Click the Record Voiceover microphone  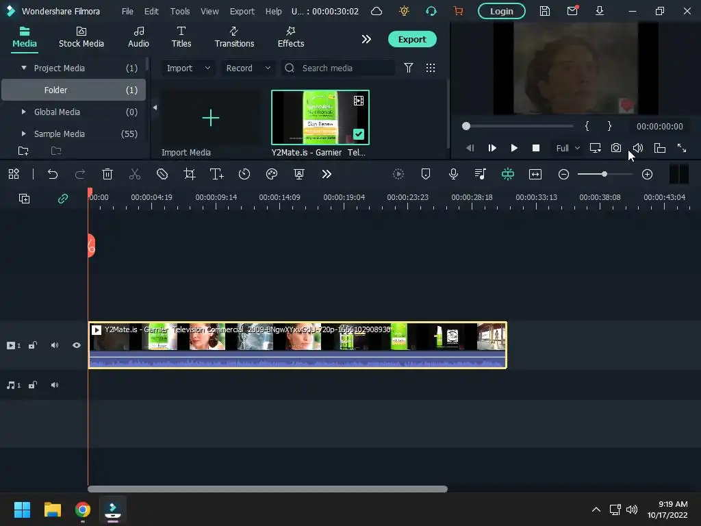(453, 174)
